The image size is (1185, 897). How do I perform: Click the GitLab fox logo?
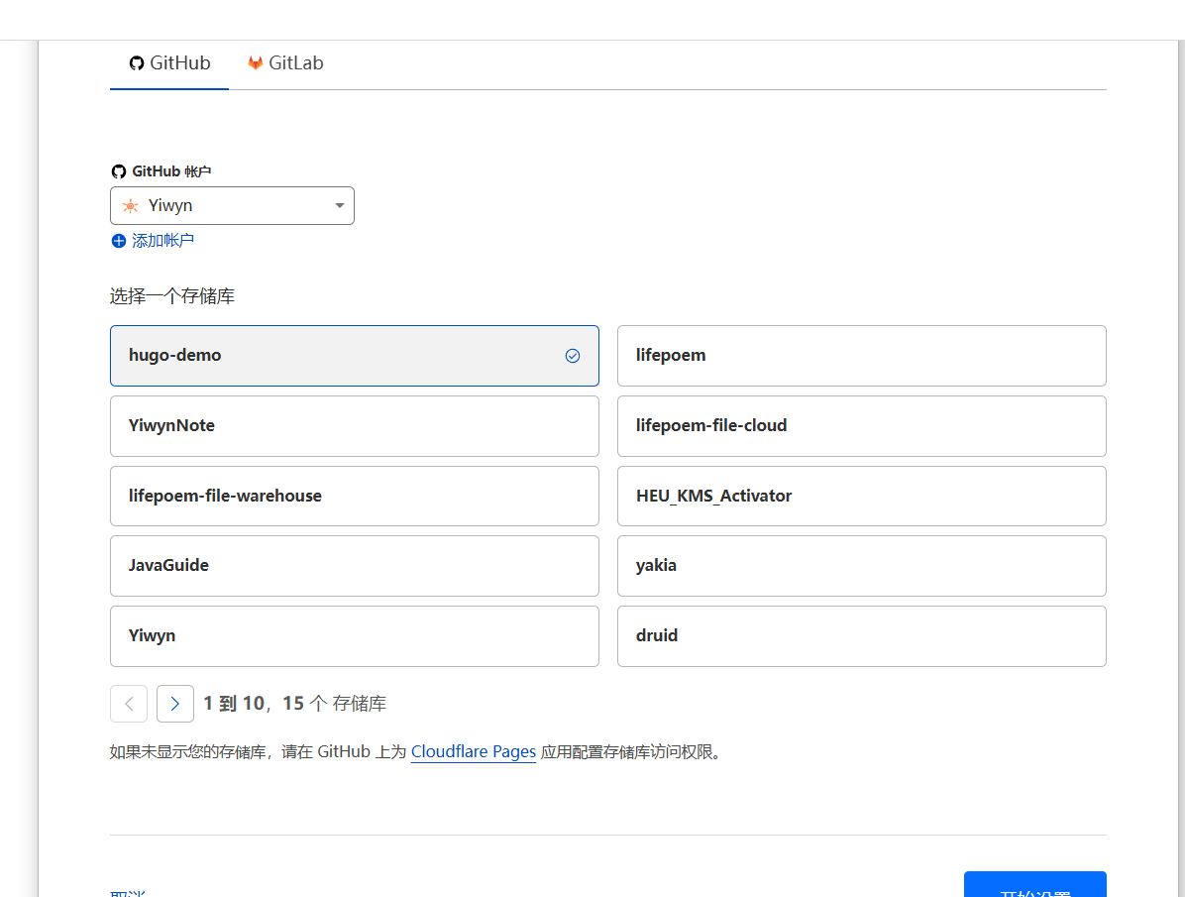point(256,62)
